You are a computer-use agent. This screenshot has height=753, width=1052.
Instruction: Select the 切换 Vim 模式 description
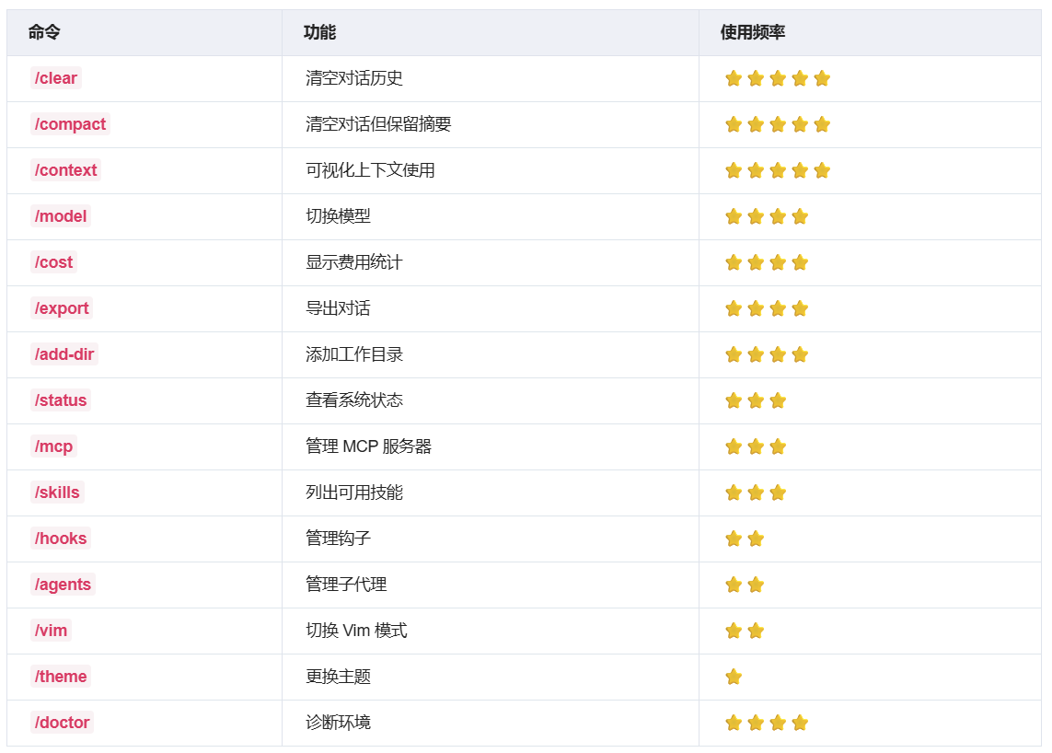[356, 631]
